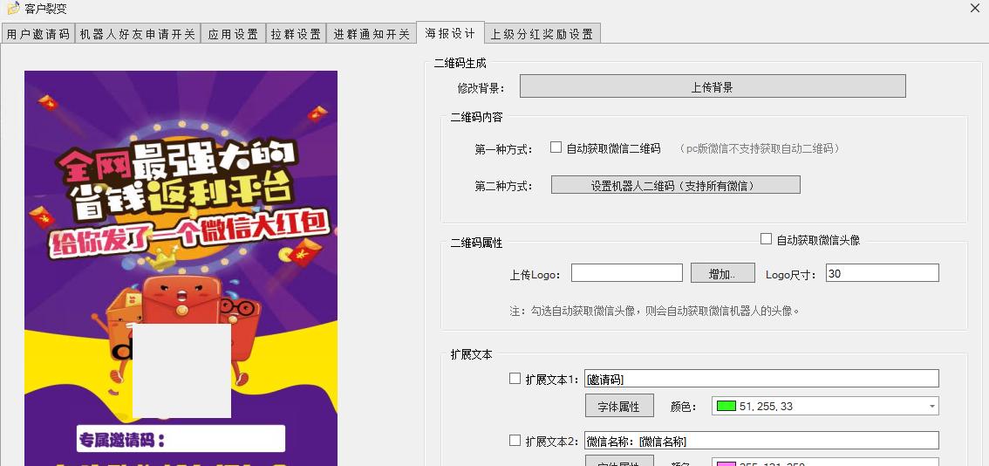The image size is (989, 466).
Task: Select the 应用设置 tab
Action: tap(233, 34)
